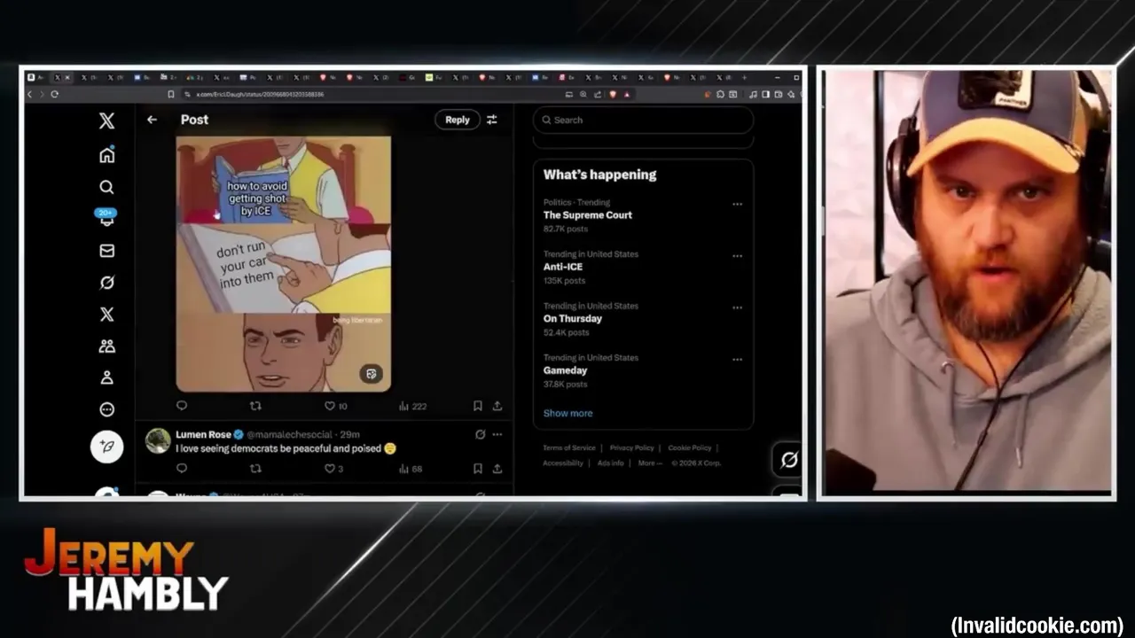The height and width of the screenshot is (638, 1135).
Task: Open the meme image in the post
Action: pos(284,264)
